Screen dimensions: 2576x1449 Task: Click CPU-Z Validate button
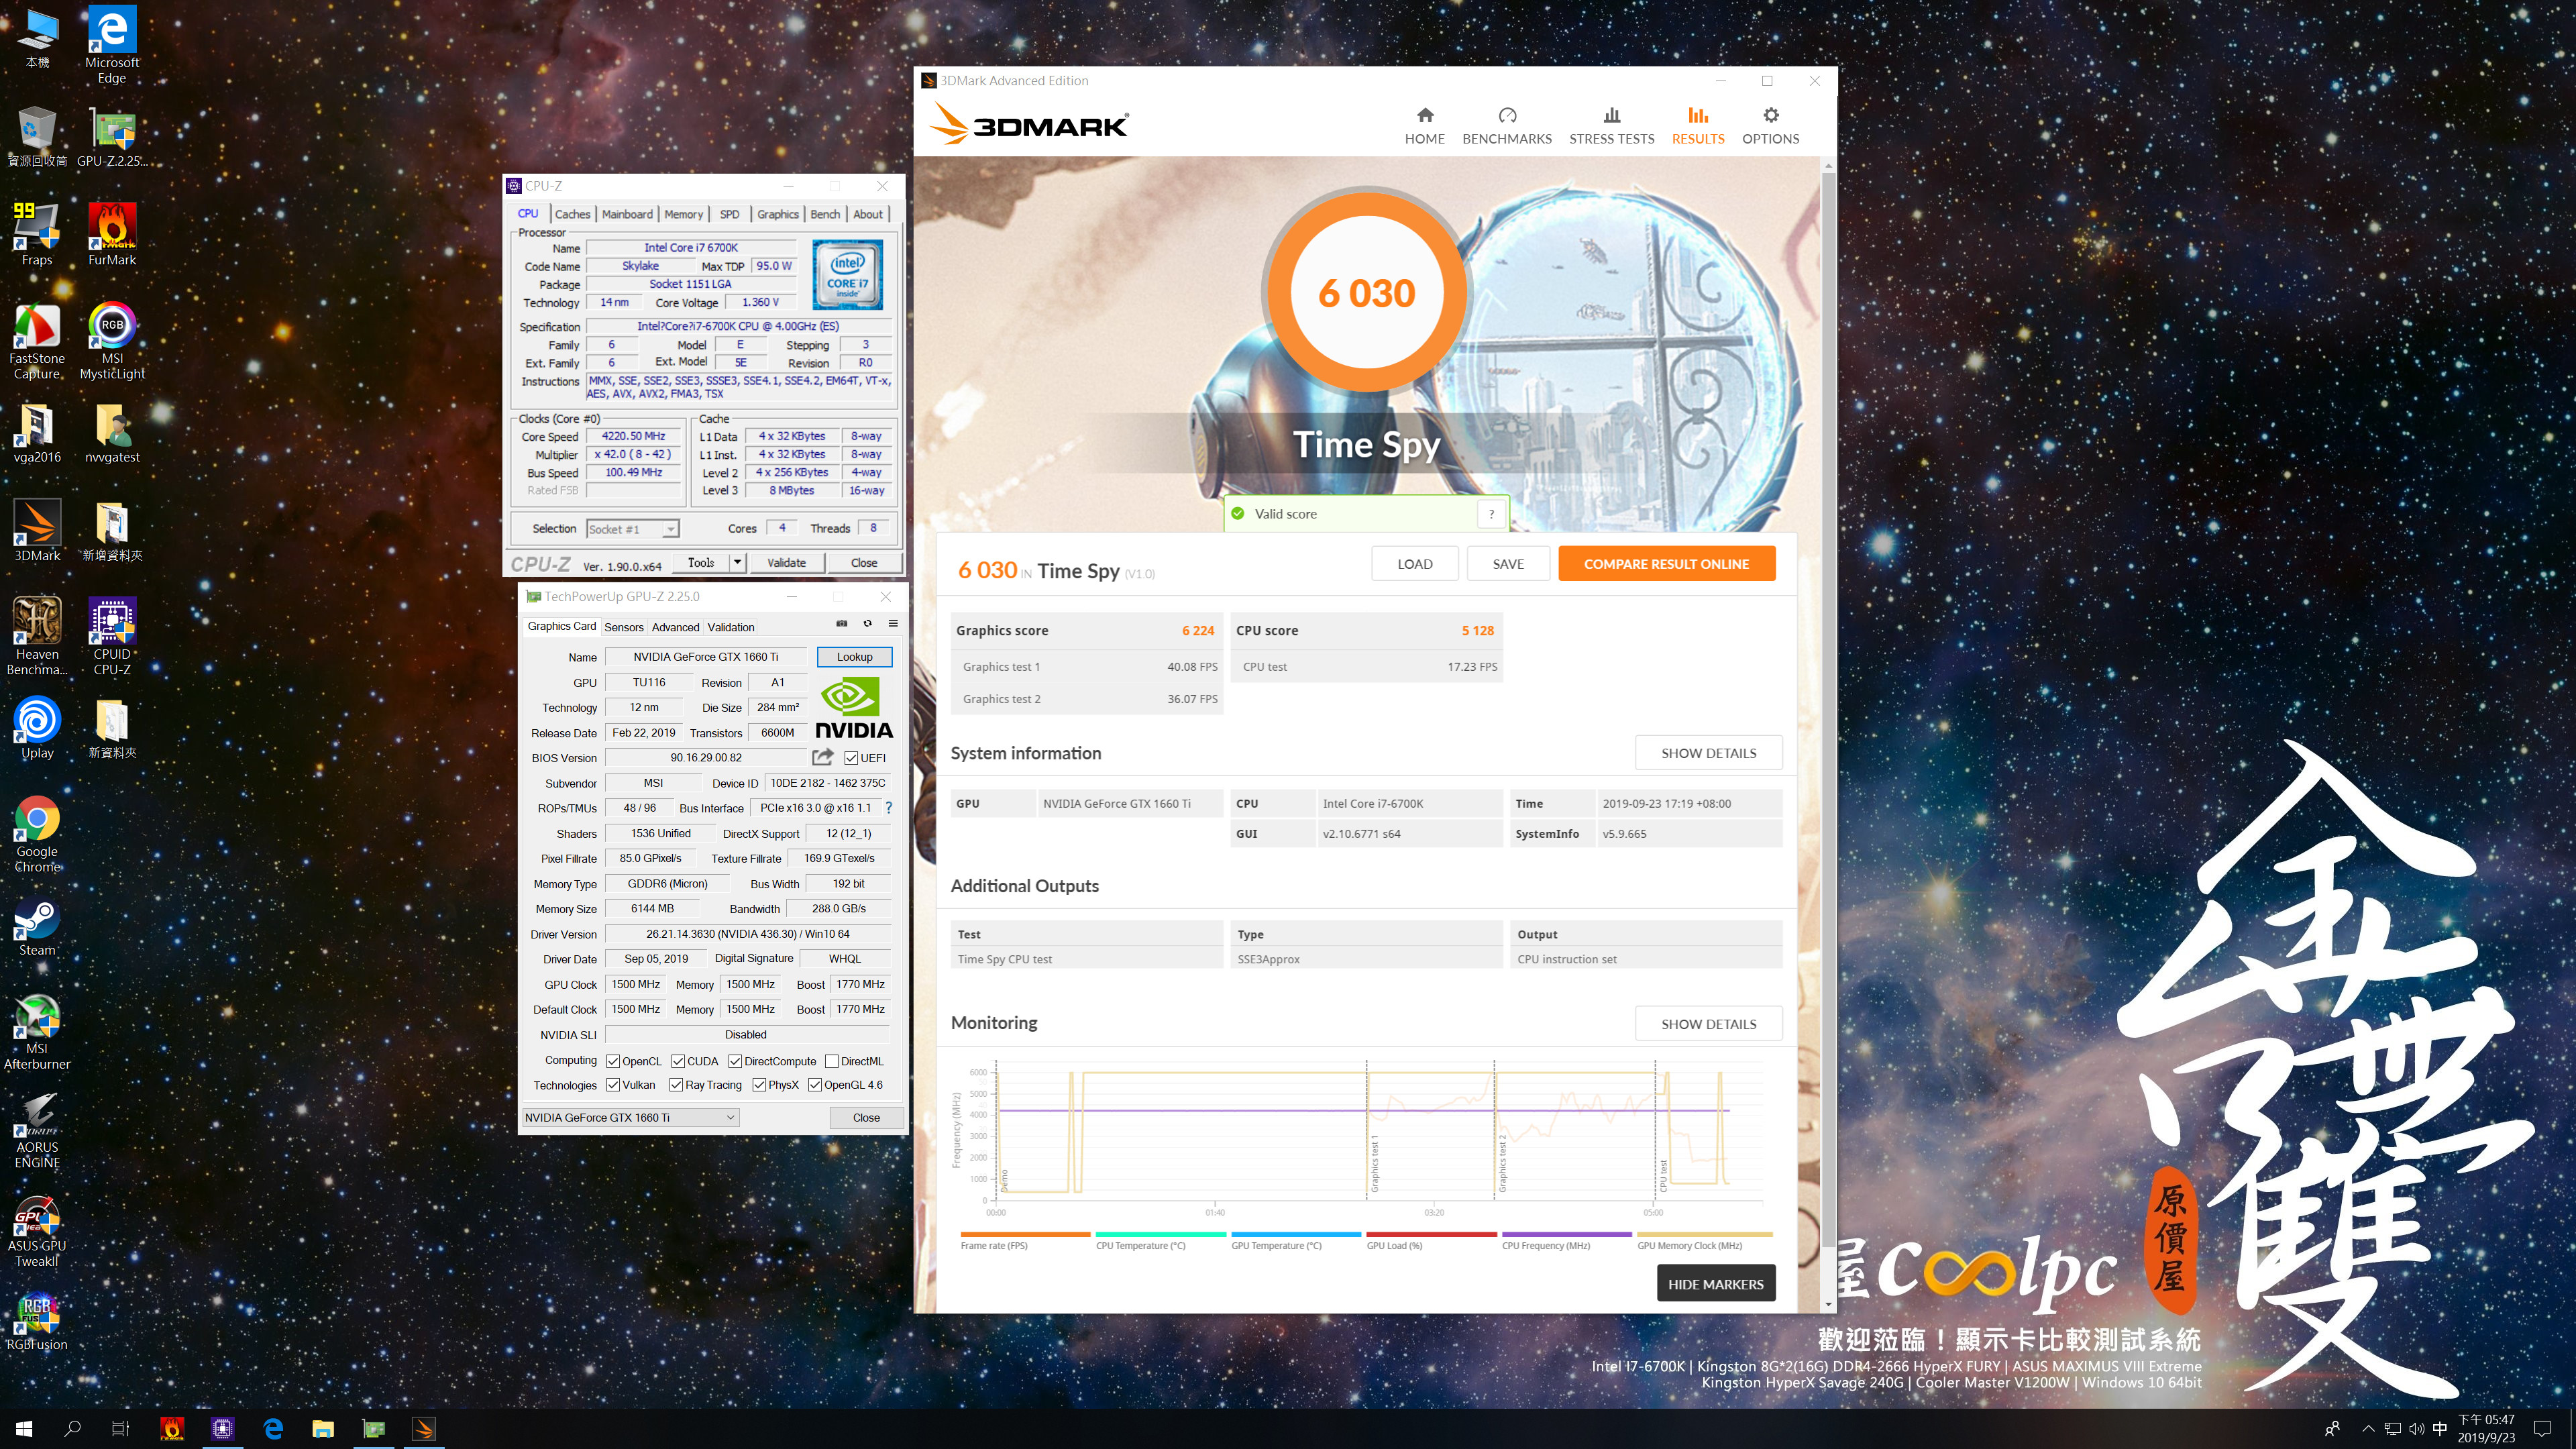click(786, 562)
